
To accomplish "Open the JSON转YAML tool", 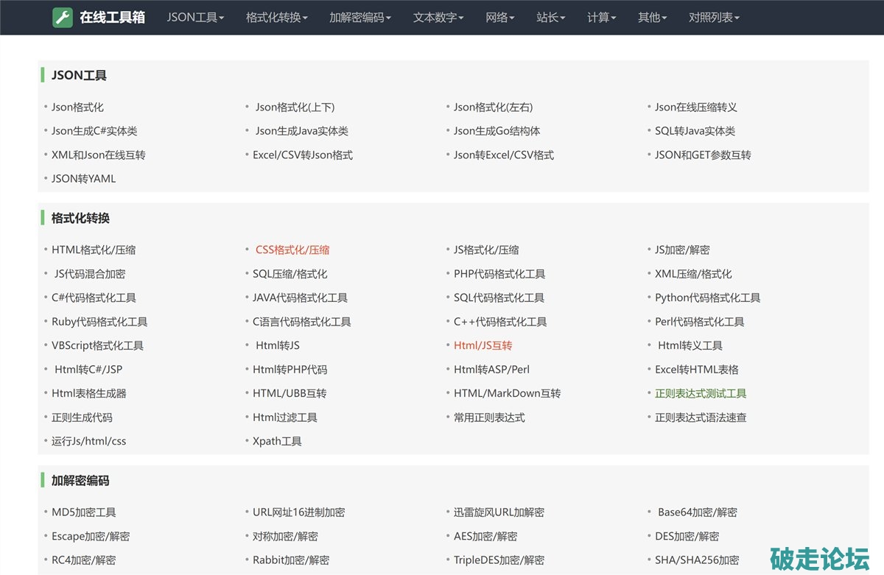I will point(83,179).
